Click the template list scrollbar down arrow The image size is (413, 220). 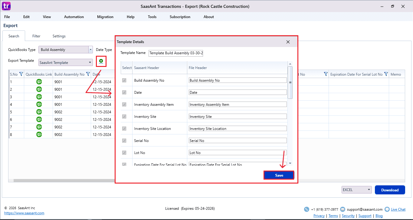[290, 163]
